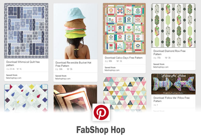Open the Follow Me arrow pillows image
201x135 pixels.
coord(173,84)
